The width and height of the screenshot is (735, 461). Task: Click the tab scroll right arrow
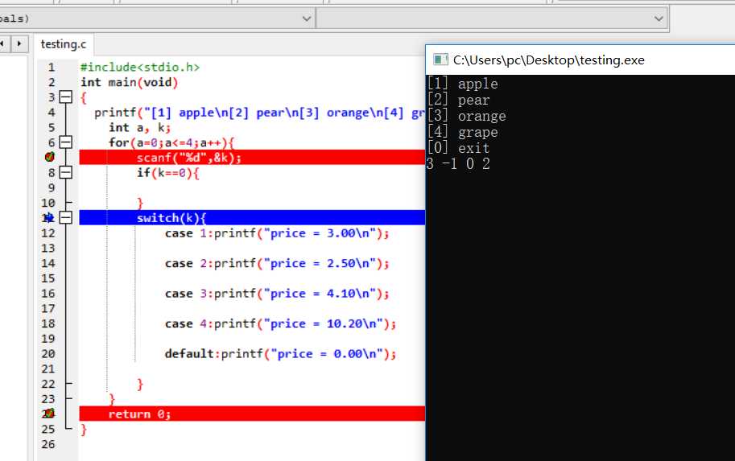(x=19, y=43)
